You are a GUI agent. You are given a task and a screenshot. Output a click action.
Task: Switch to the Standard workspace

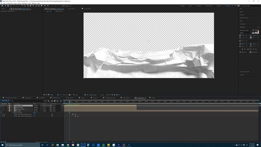pyautogui.click(x=199, y=6)
